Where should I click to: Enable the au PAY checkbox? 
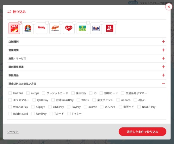pyautogui.click(x=85, y=107)
